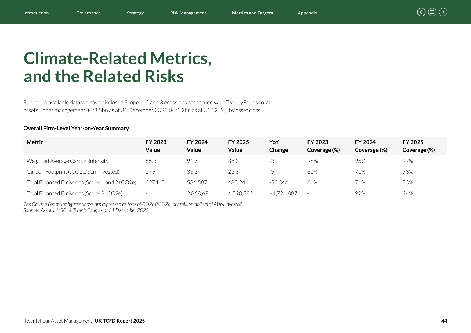Click the value 4,590,582
The height and width of the screenshot is (333, 471).
pyautogui.click(x=240, y=193)
